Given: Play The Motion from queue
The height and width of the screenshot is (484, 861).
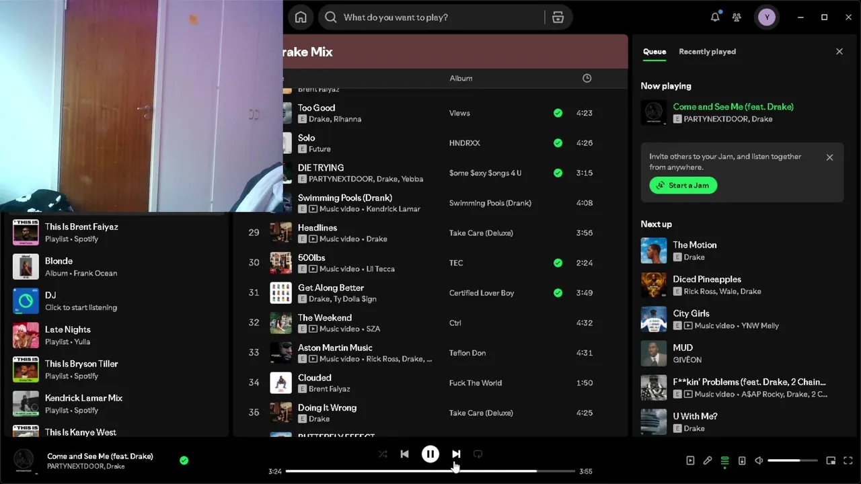Looking at the screenshot, I should tap(742, 251).
